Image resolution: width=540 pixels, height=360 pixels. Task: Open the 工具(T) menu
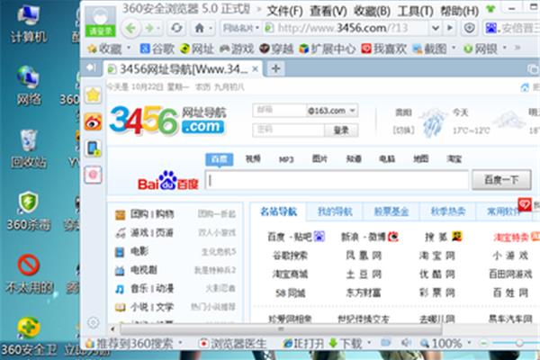415,12
